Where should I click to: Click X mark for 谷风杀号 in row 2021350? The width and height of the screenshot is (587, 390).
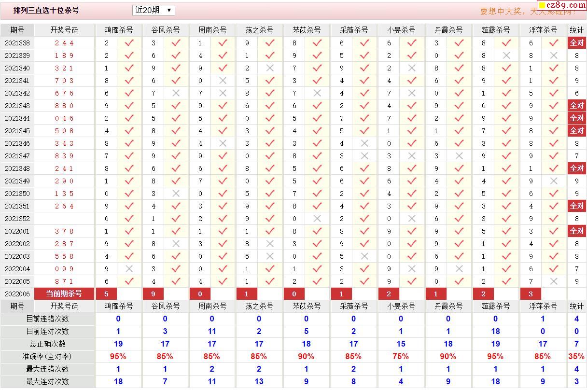click(176, 194)
